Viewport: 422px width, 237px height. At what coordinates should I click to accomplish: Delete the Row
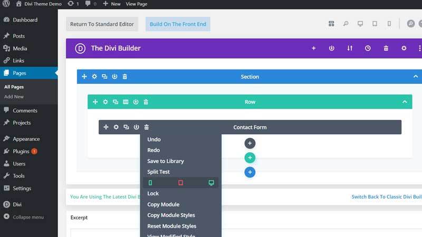tap(146, 102)
